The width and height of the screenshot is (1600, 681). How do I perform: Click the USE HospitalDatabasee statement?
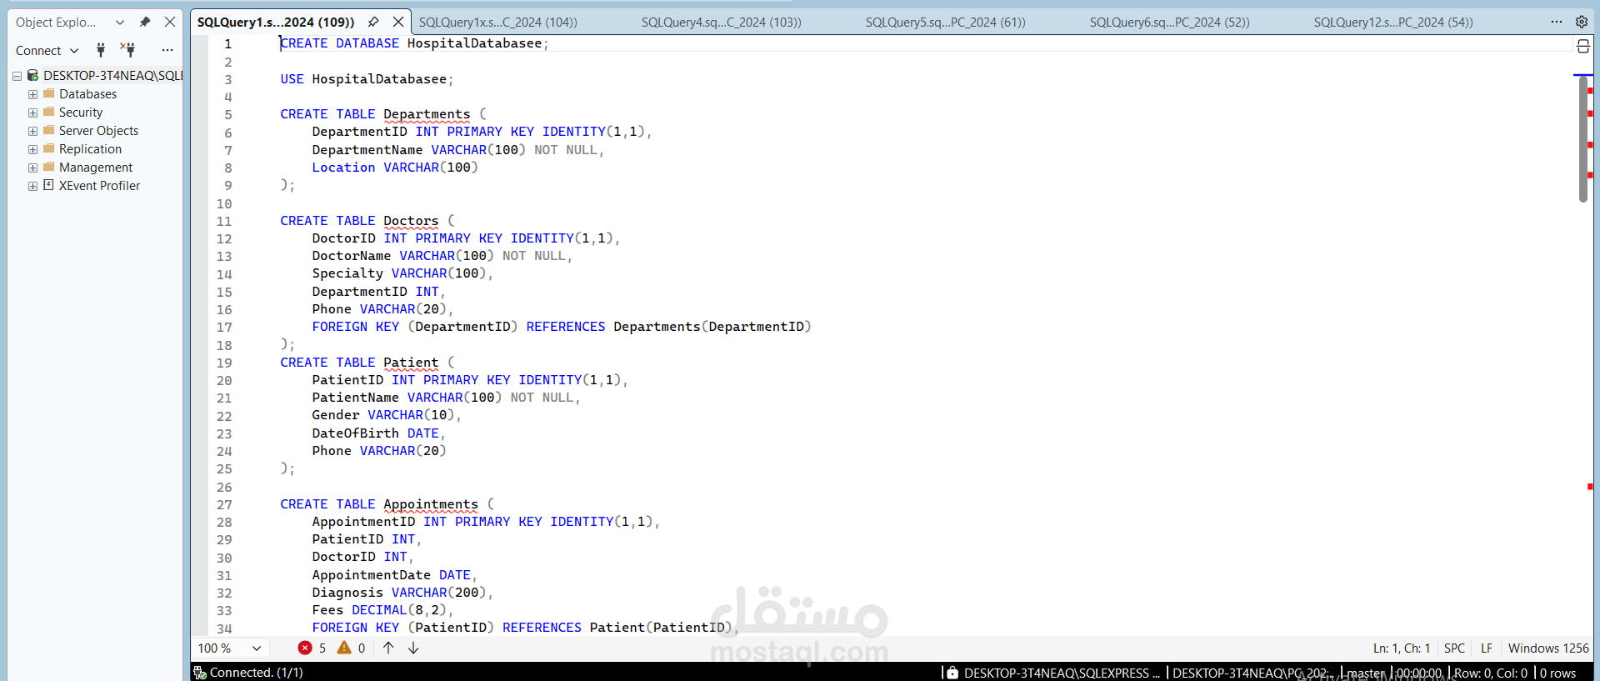pyautogui.click(x=367, y=79)
